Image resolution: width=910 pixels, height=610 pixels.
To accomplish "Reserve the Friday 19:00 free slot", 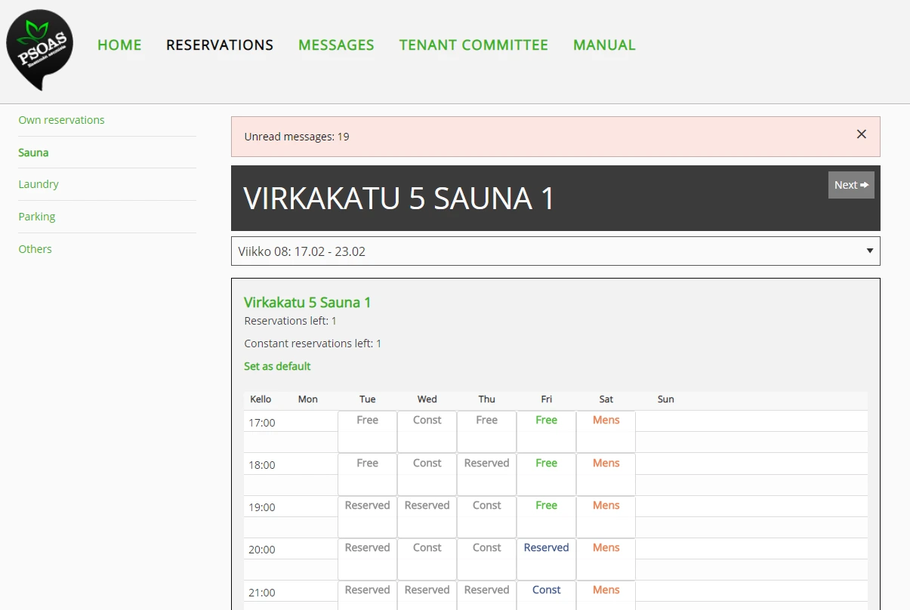I will point(547,516).
